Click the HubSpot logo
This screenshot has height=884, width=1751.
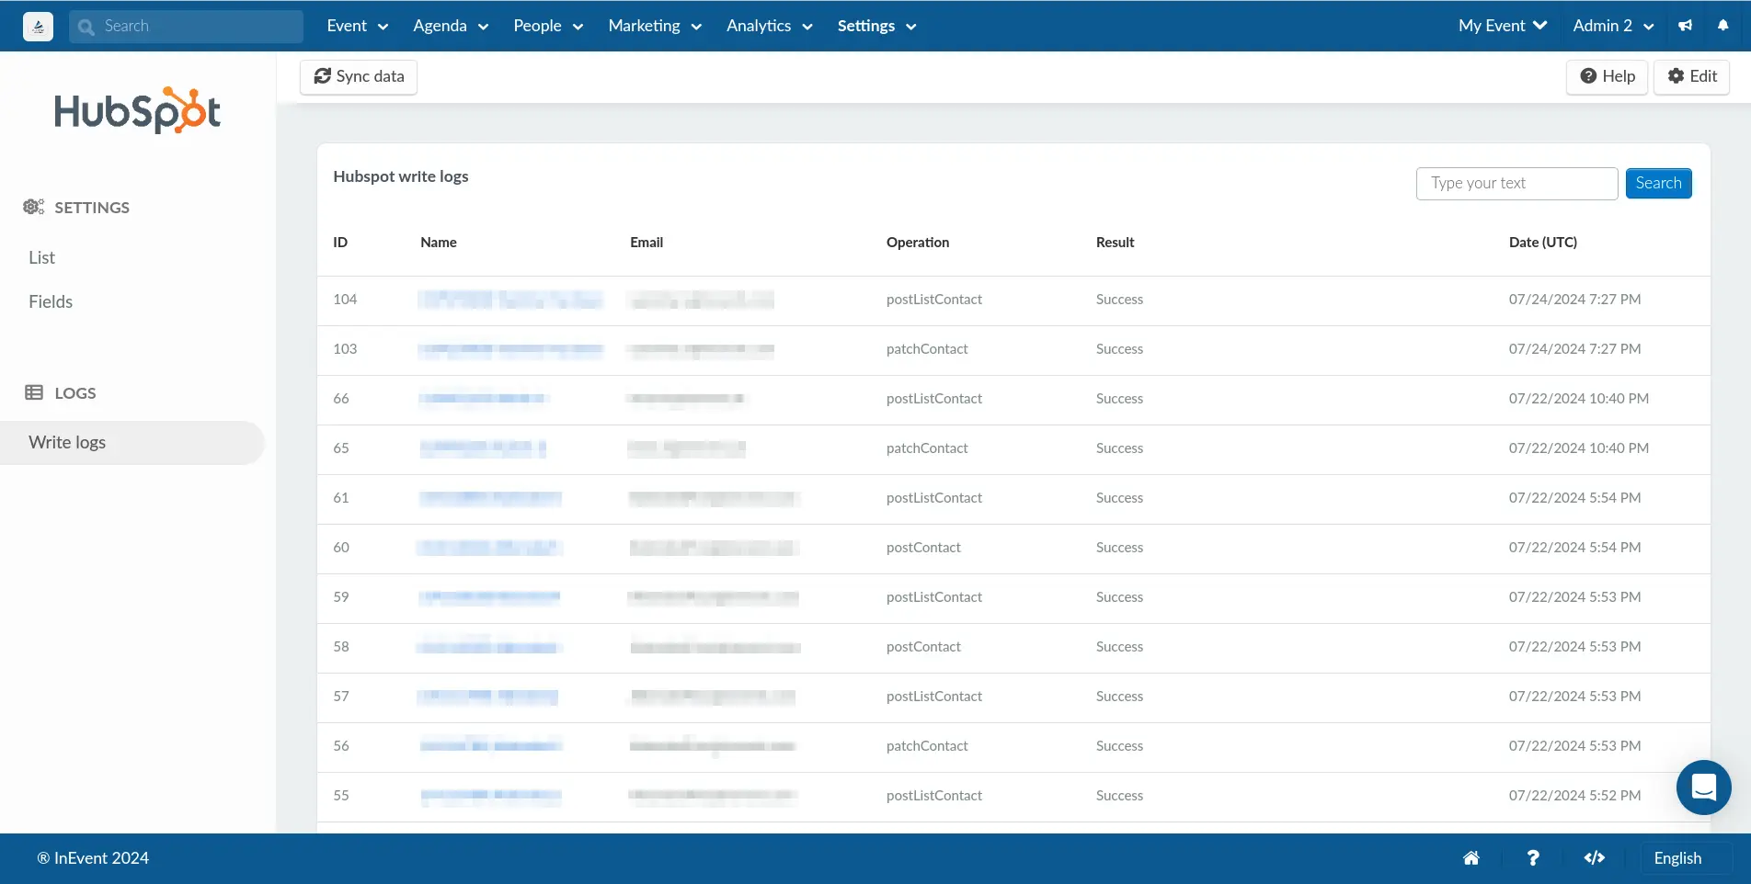(x=137, y=110)
